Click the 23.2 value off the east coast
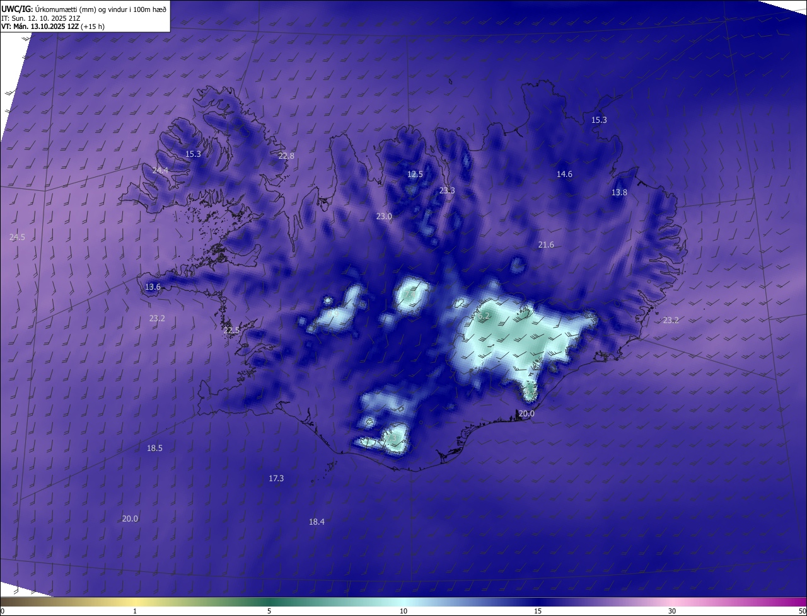Image resolution: width=807 pixels, height=616 pixels. tap(671, 321)
